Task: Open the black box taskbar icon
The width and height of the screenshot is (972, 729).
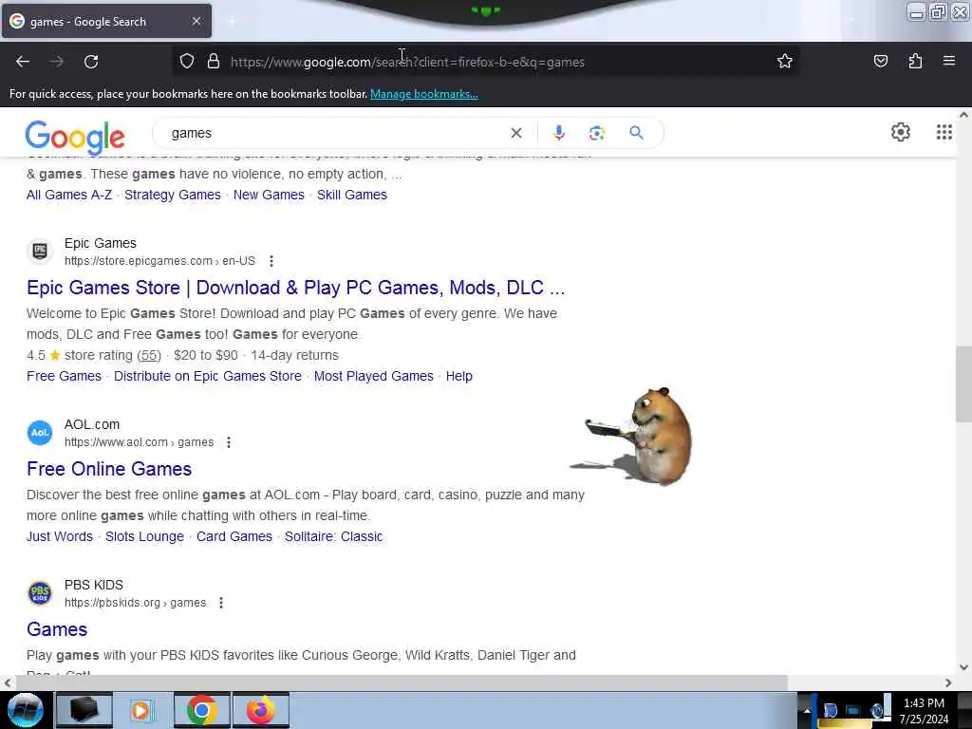Action: [x=84, y=710]
